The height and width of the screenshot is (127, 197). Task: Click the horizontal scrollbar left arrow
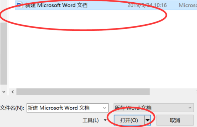point(13,92)
